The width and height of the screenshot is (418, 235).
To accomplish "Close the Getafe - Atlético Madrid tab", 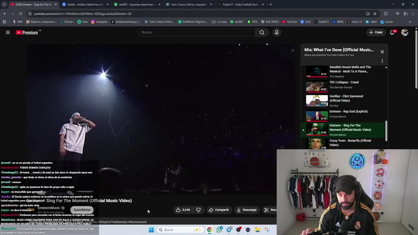I will (x=107, y=5).
